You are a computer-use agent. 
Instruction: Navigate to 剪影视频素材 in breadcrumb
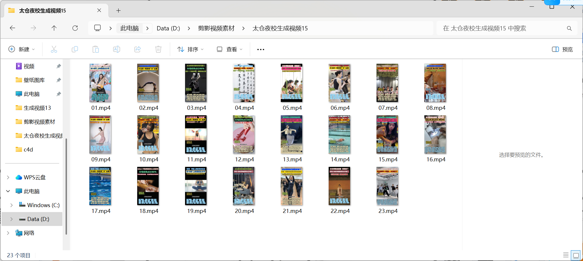tap(216, 28)
